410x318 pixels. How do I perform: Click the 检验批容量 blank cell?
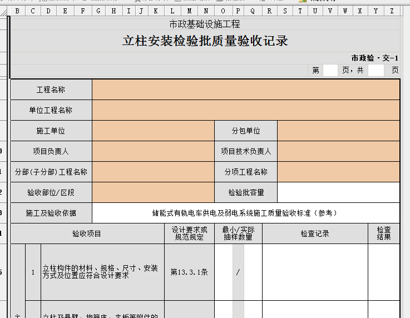coord(338,192)
